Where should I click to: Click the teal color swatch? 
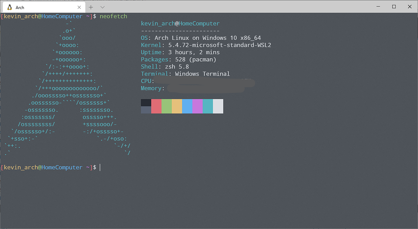[x=208, y=106]
